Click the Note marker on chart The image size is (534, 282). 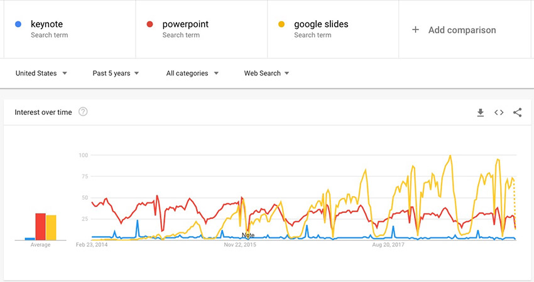pyautogui.click(x=248, y=235)
